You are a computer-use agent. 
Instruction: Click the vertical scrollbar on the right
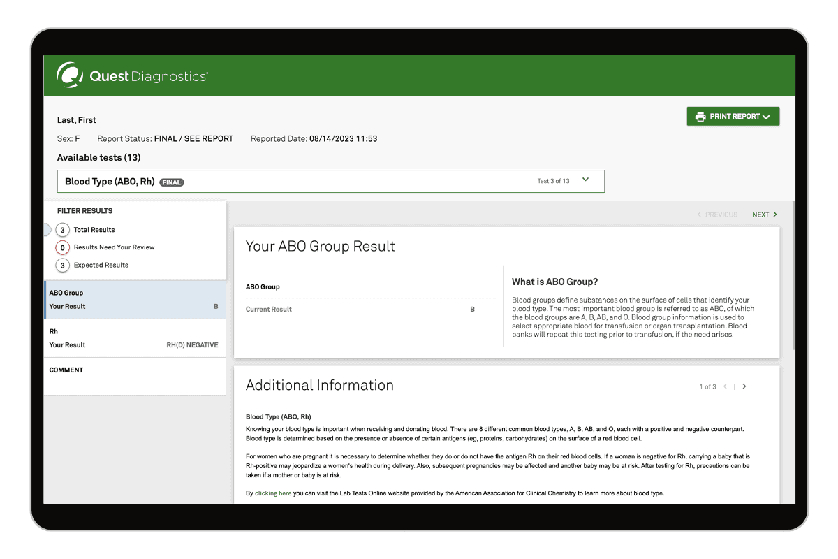(793, 279)
